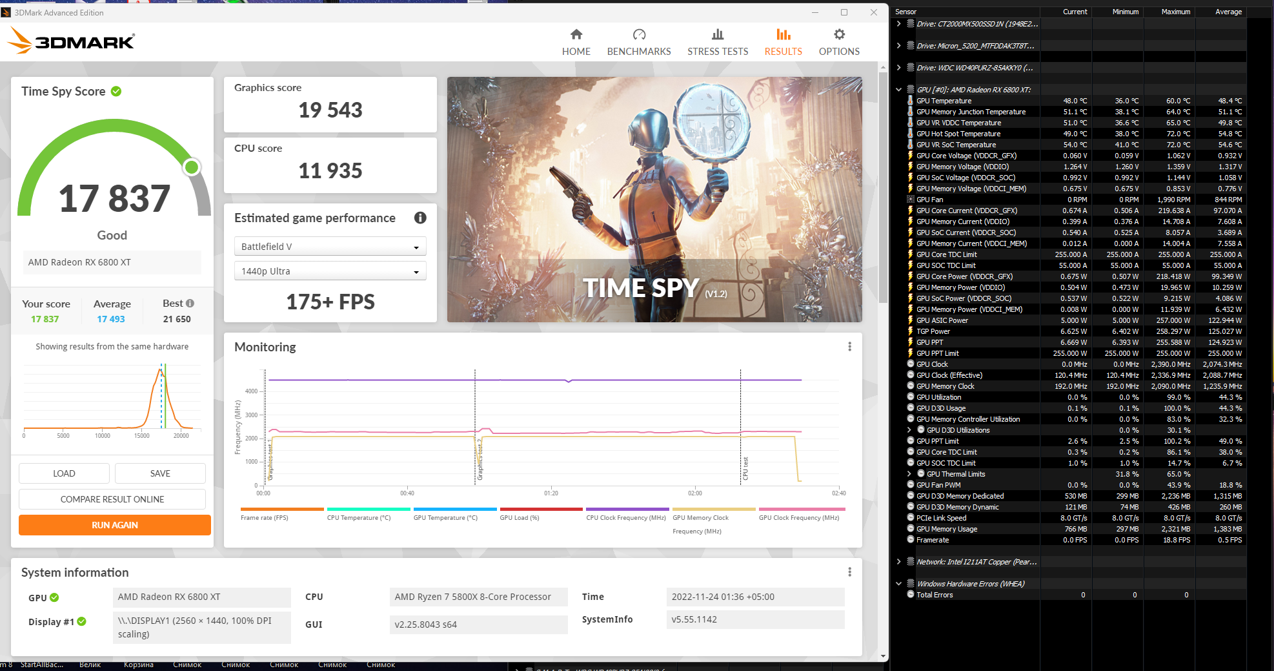Click the StartAllBack taskbar item

click(42, 665)
